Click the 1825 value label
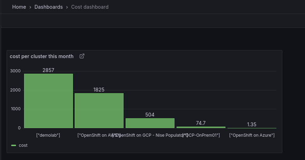305x160 pixels. (99, 90)
